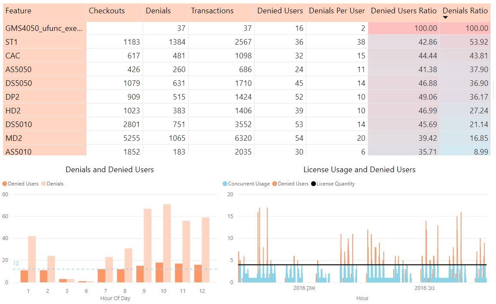Screen dimensions: 496x304
Task: Click the Denied Users orange legend marker
Action: [5, 184]
